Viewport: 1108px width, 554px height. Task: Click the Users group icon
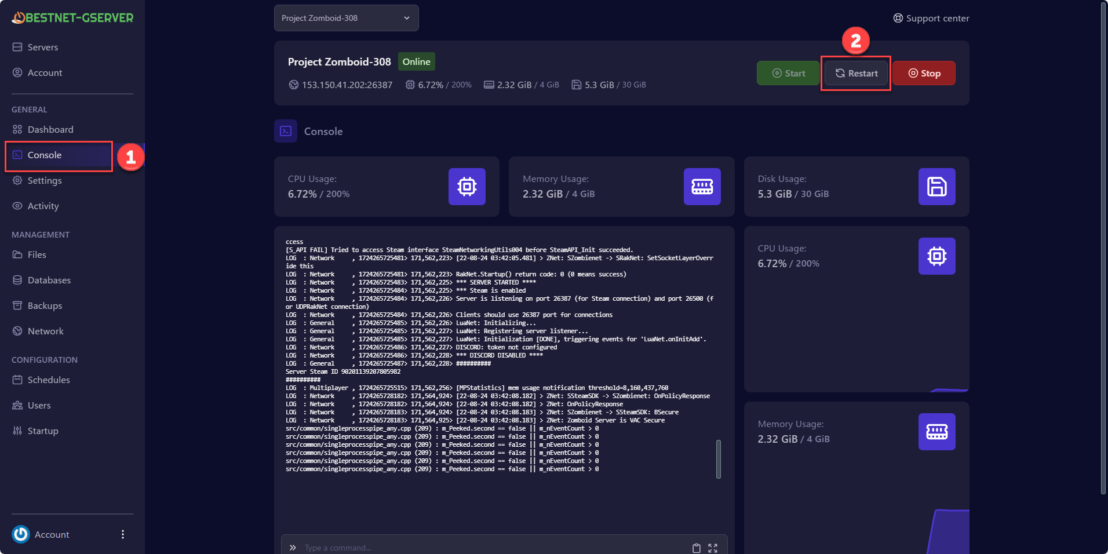[x=17, y=405]
